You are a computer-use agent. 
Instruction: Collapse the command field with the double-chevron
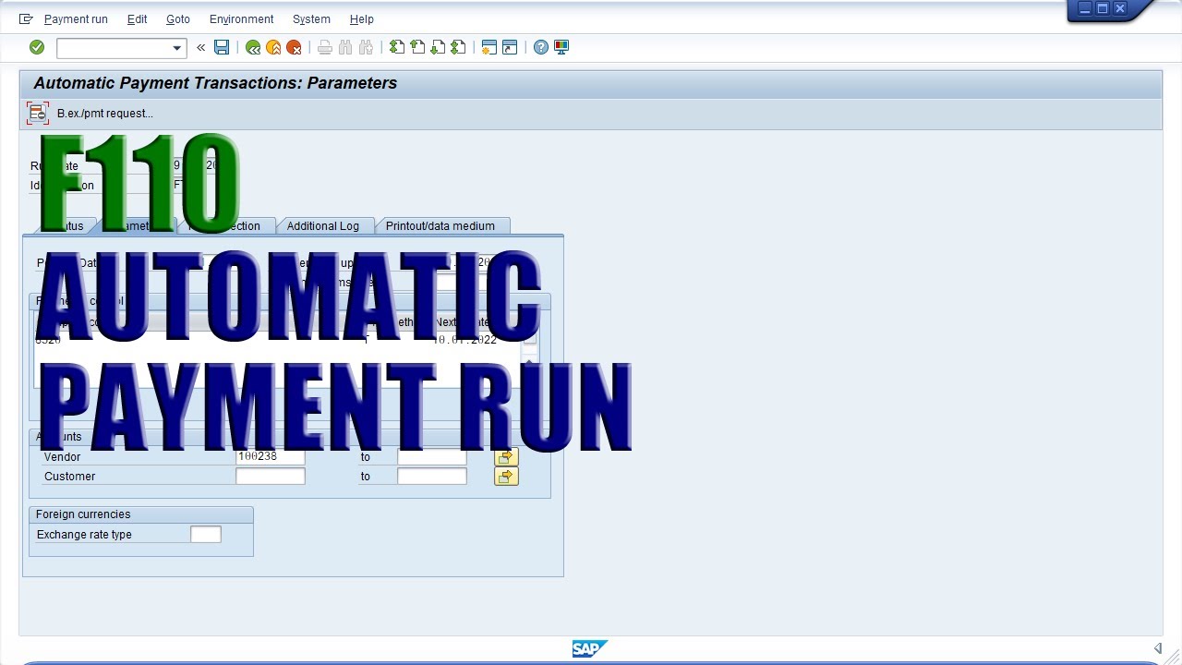(x=200, y=47)
